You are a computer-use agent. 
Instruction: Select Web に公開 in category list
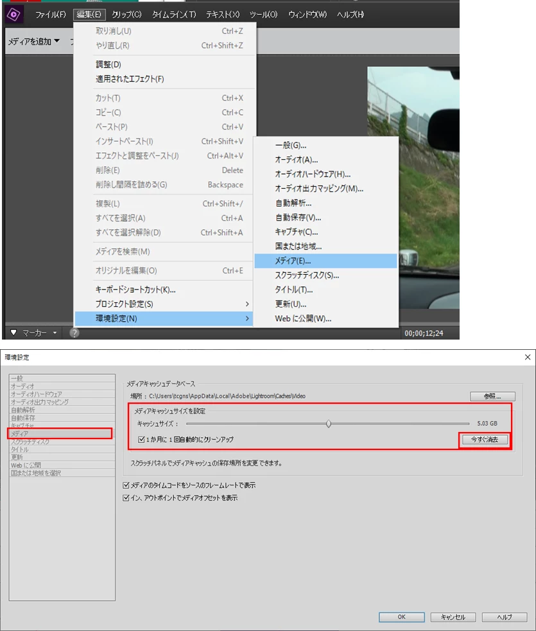coord(62,465)
